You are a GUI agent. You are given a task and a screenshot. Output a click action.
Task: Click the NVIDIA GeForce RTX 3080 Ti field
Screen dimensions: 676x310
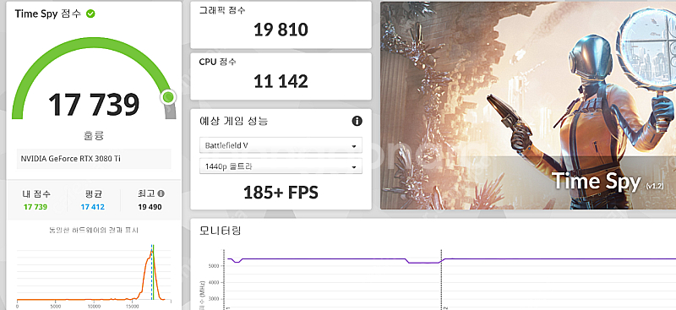[94, 159]
